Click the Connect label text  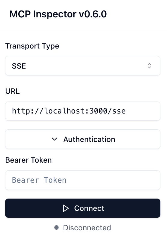89,208
